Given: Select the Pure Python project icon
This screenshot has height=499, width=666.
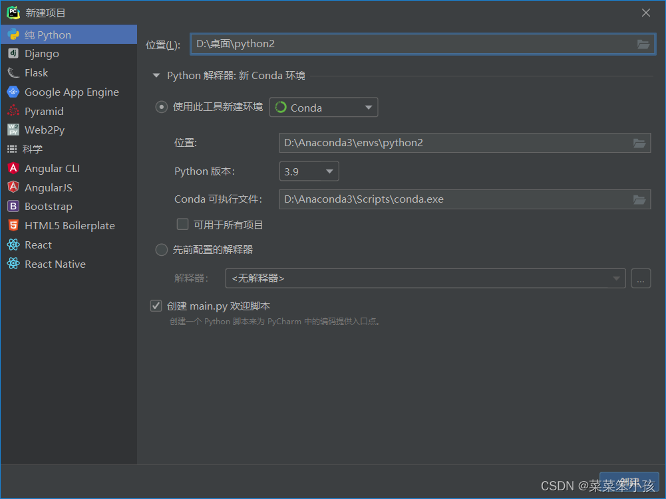Looking at the screenshot, I should click(13, 35).
